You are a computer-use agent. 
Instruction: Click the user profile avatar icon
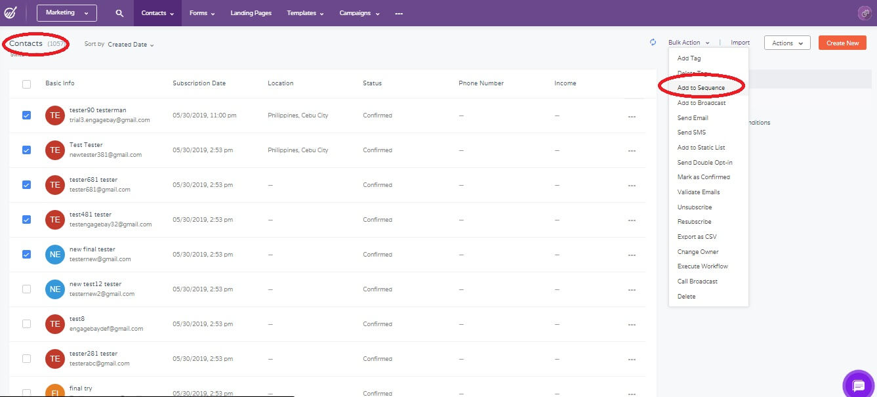click(x=864, y=13)
